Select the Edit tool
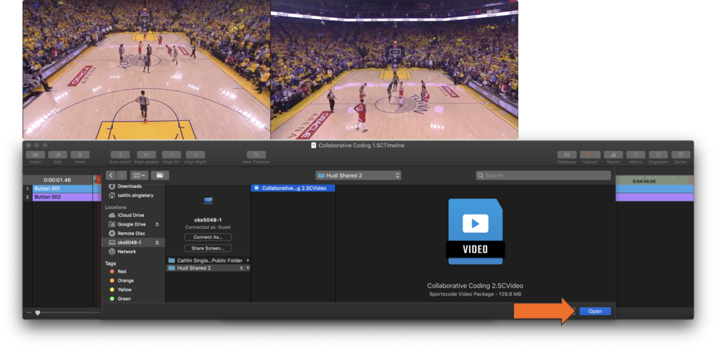 (x=58, y=154)
